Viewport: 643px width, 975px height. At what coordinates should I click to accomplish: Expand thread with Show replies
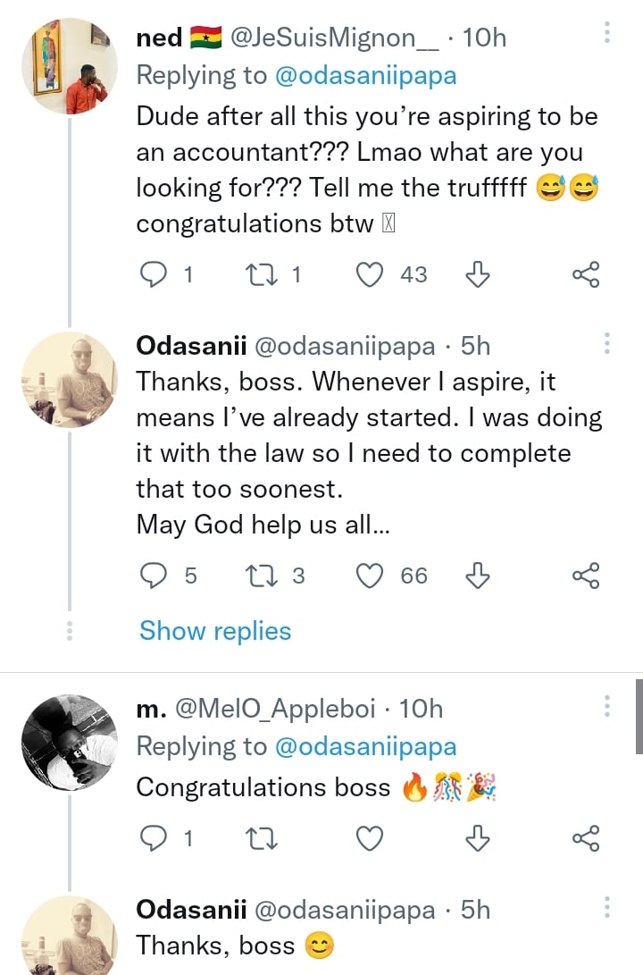click(215, 631)
